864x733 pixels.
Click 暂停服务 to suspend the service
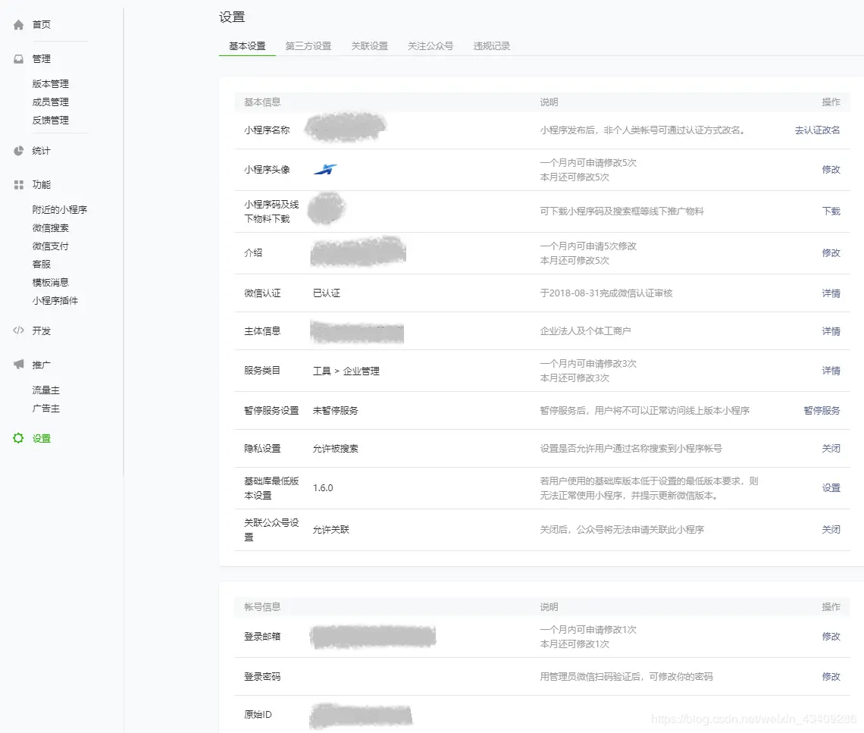821,412
